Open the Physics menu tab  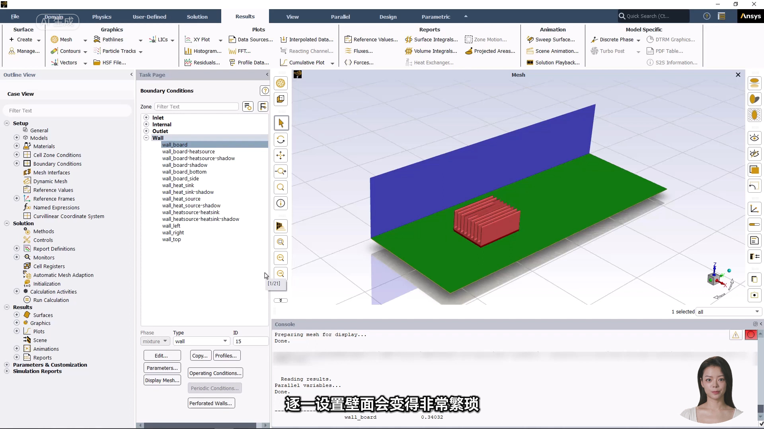pyautogui.click(x=102, y=16)
